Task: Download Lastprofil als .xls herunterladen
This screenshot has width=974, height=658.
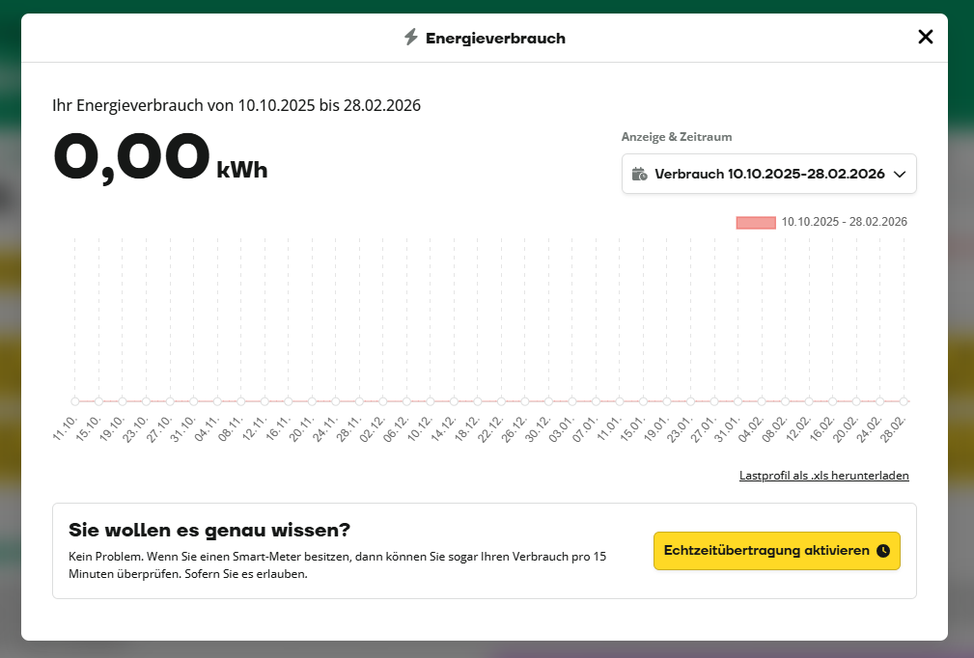Action: [823, 476]
